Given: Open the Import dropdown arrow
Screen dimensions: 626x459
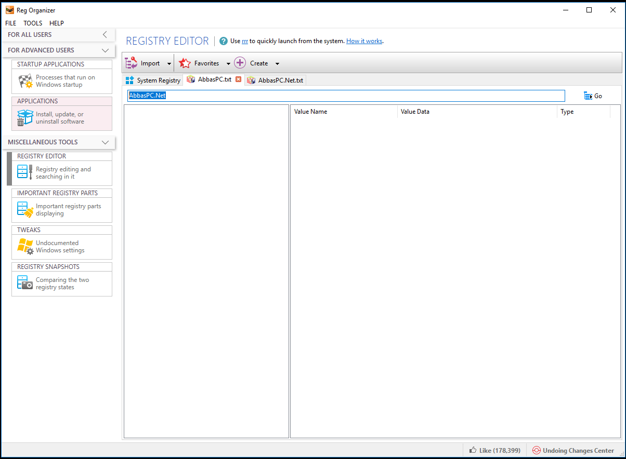Looking at the screenshot, I should (169, 64).
